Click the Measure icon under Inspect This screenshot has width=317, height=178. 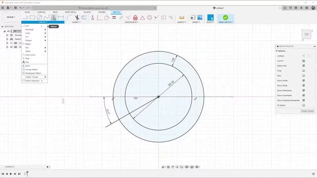pos(182,18)
